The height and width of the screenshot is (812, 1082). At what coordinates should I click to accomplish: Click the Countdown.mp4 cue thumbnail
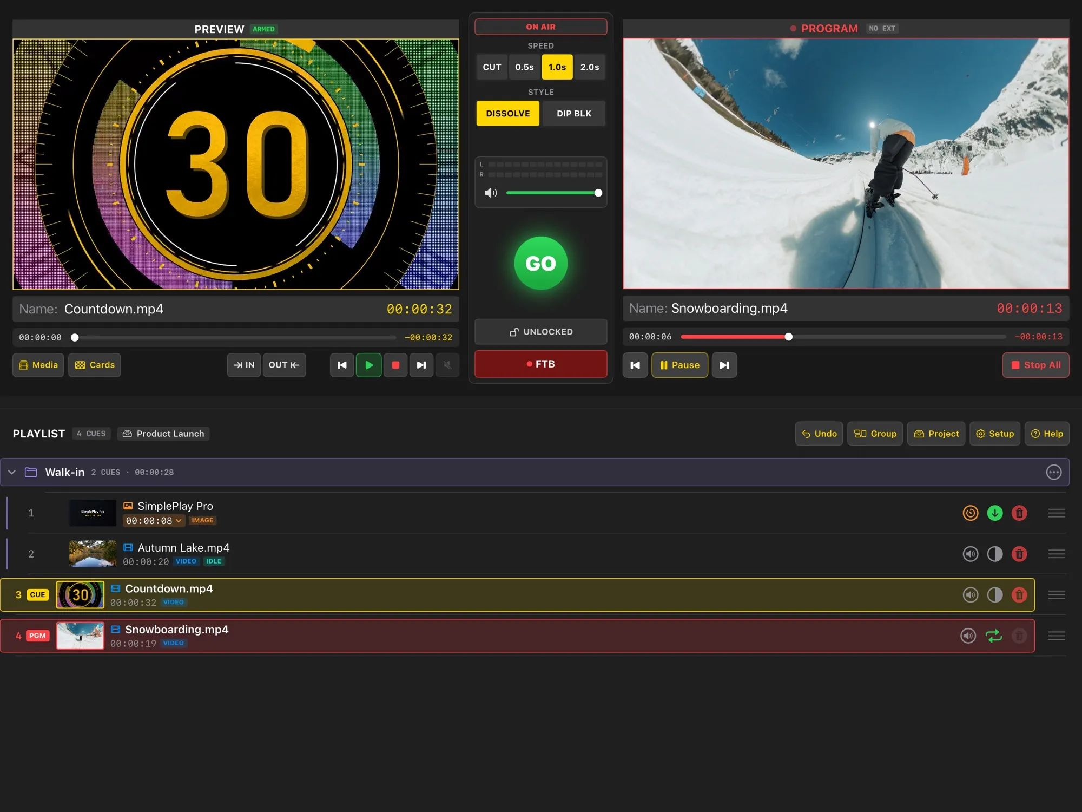tap(80, 595)
